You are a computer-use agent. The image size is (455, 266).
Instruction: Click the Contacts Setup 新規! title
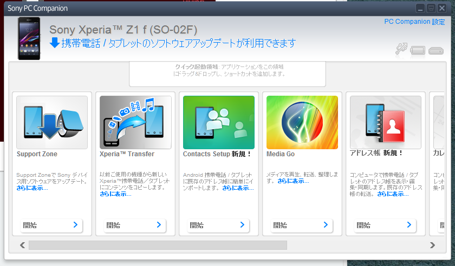coord(217,154)
